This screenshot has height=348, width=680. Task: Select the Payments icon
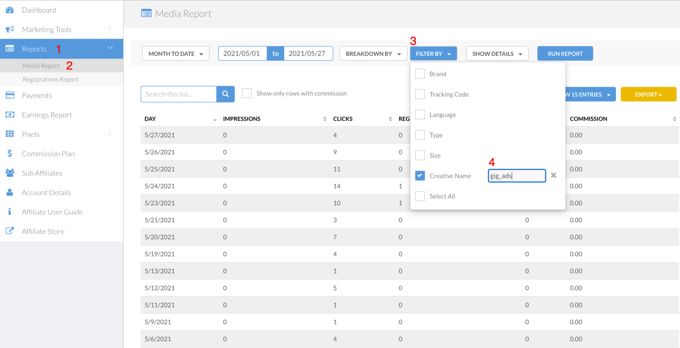pos(10,95)
